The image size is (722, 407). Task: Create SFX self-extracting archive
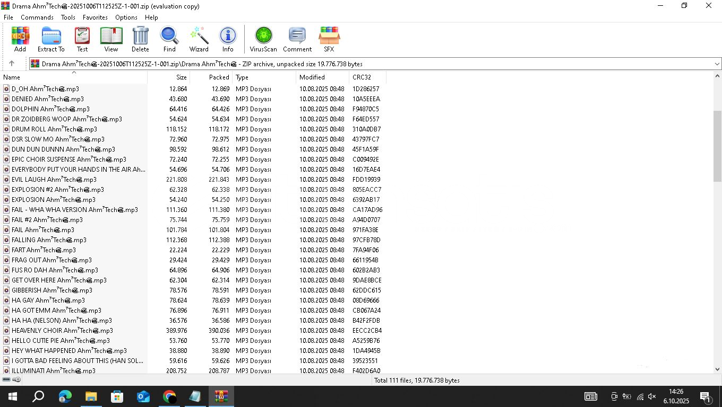[x=329, y=39]
